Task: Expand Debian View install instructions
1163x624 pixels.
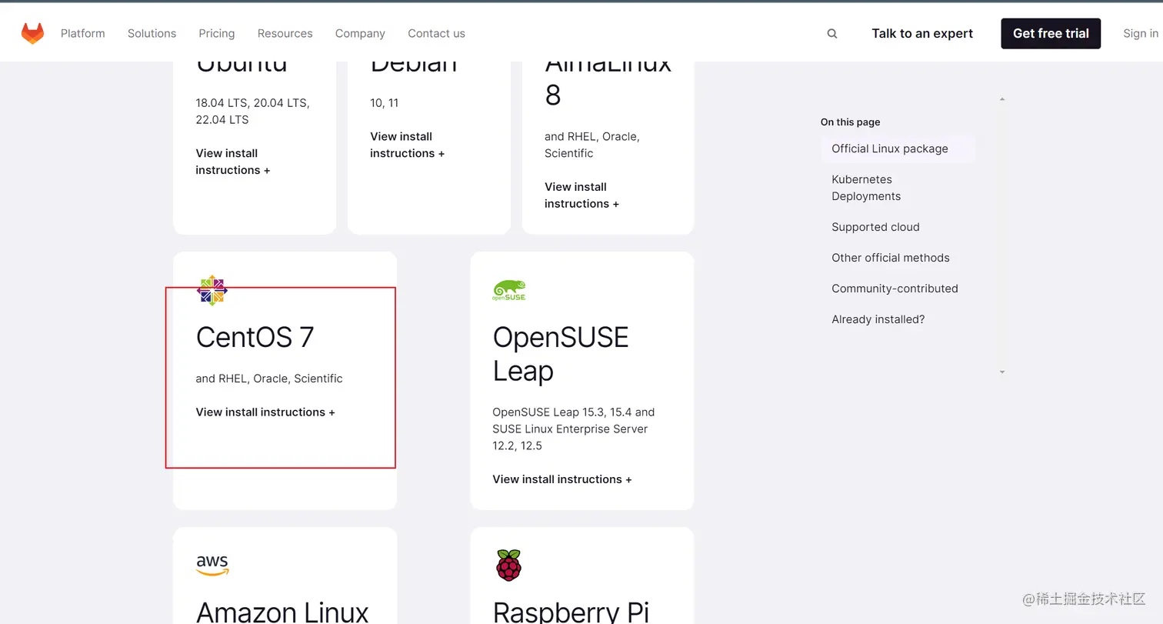Action: 408,145
